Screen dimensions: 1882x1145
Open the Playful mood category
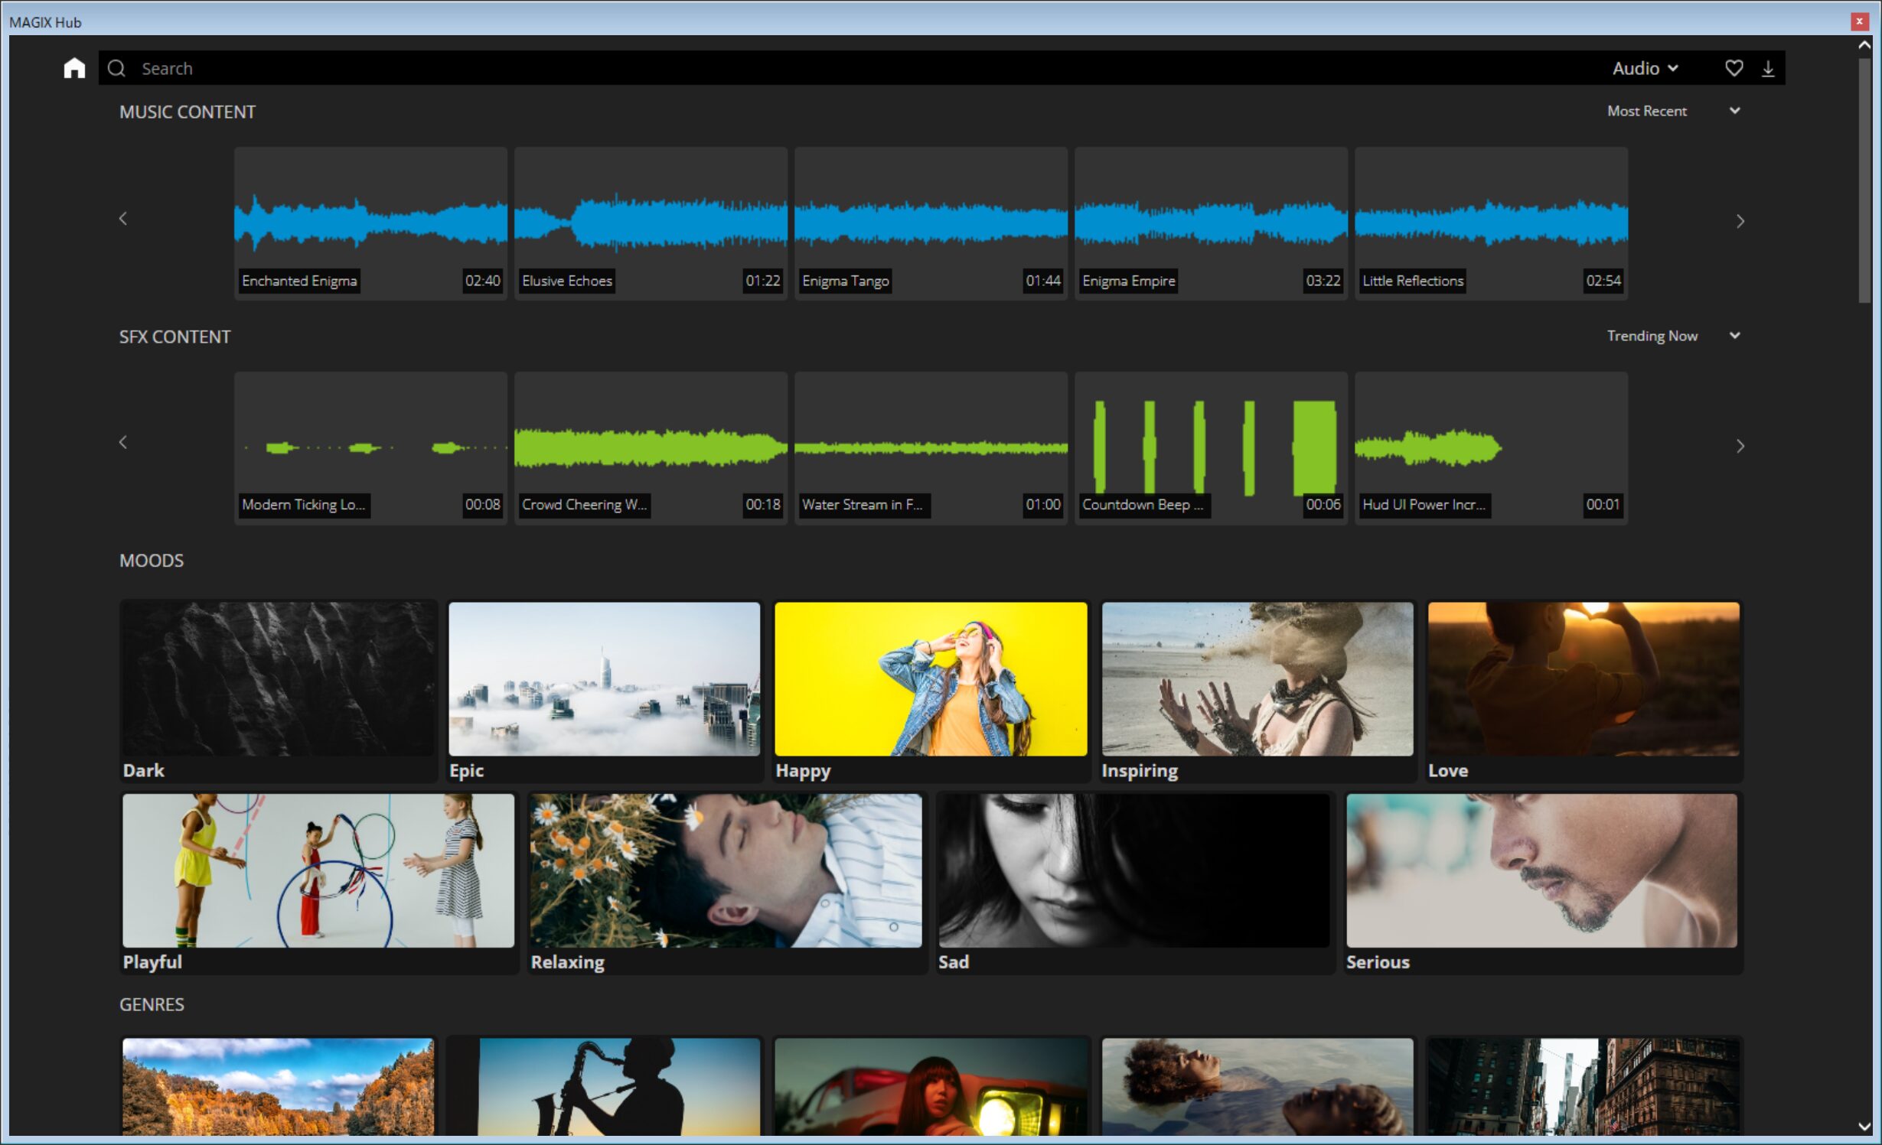[318, 883]
